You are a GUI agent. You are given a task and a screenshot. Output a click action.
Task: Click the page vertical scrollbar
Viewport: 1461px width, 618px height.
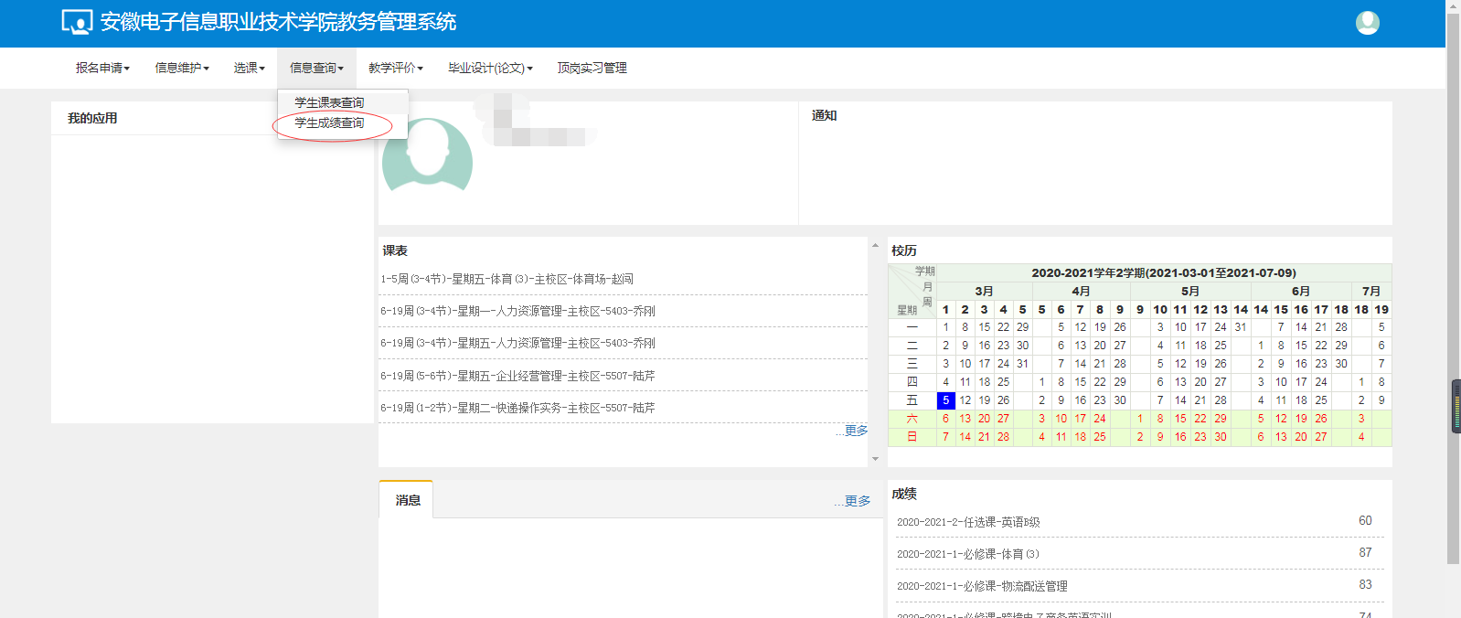pyautogui.click(x=1453, y=274)
